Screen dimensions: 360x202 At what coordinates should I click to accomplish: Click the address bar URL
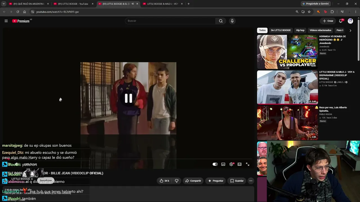click(x=57, y=12)
